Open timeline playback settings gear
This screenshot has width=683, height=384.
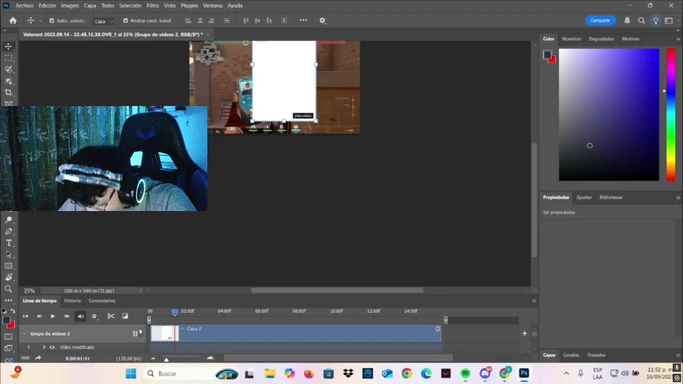pyautogui.click(x=94, y=316)
